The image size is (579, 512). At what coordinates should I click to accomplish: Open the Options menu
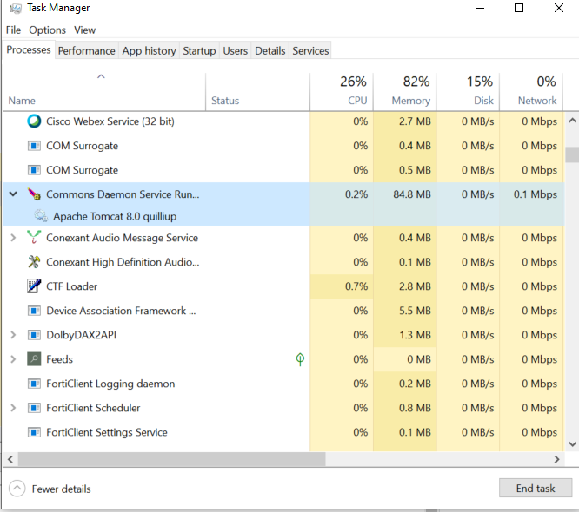(x=47, y=30)
